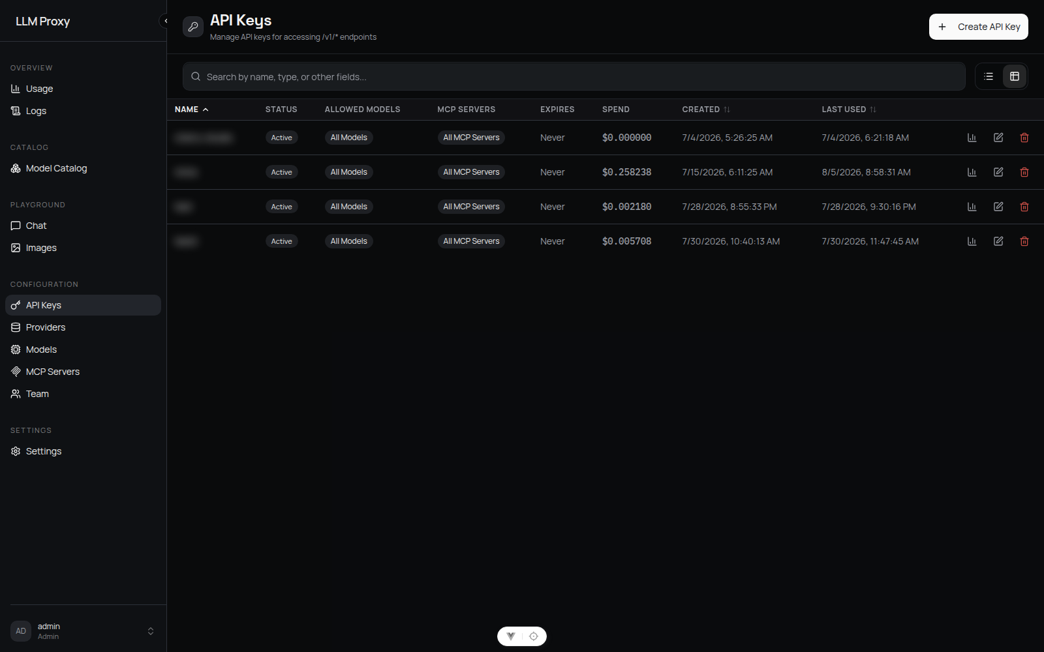
Task: Go to Model Catalog page
Action: (83, 168)
